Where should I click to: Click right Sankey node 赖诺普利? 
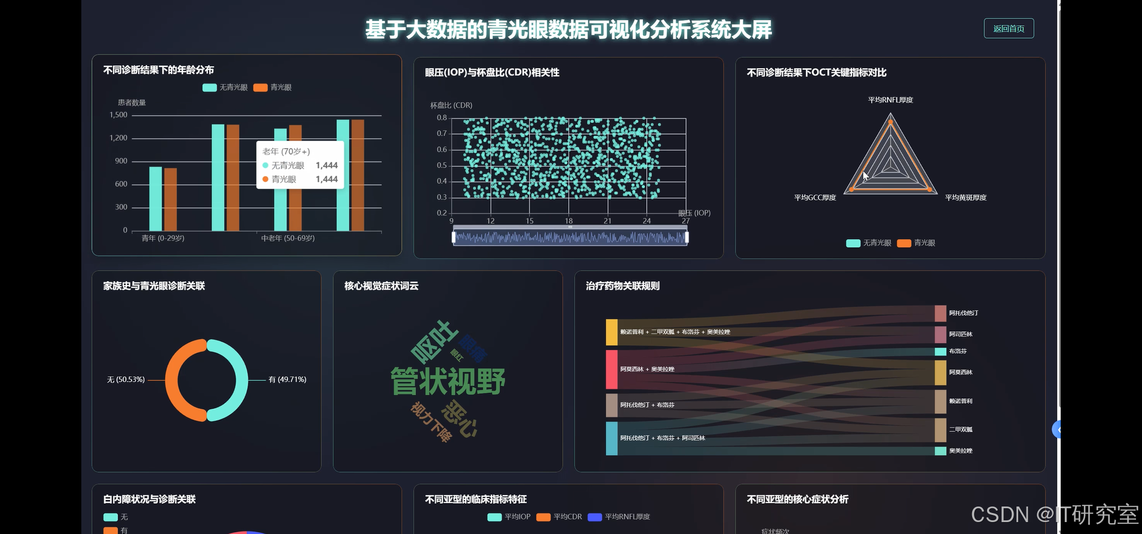coord(941,401)
